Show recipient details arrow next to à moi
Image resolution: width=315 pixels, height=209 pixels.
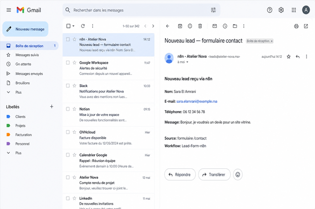(x=187, y=62)
